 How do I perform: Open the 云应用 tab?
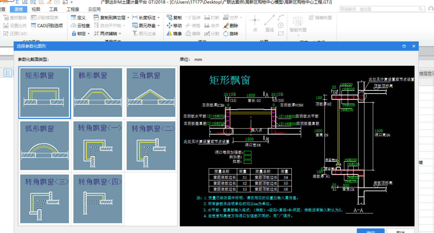click(x=94, y=9)
